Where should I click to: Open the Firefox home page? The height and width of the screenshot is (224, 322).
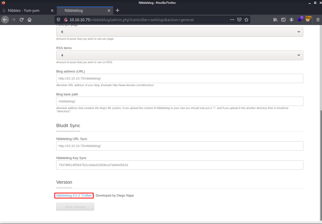pos(30,20)
